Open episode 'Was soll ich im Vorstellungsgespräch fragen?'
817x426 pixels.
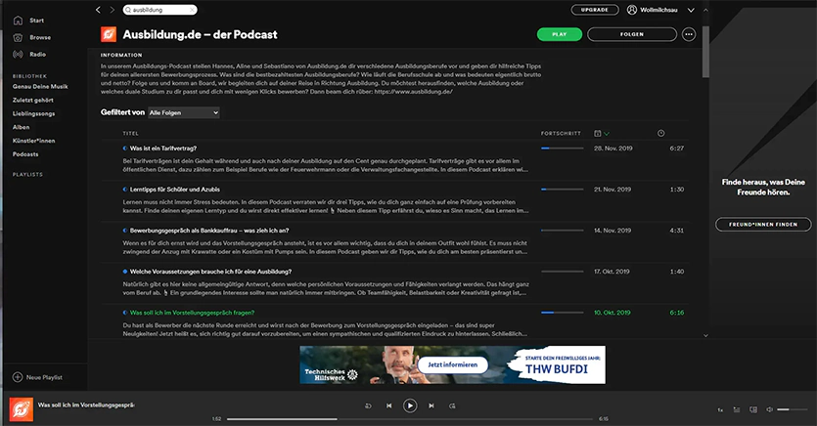tap(192, 313)
